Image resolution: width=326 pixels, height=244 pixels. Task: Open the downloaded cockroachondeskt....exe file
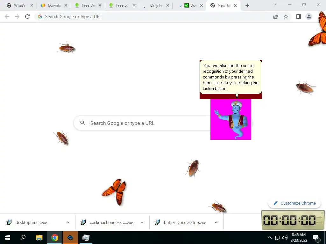(111, 222)
